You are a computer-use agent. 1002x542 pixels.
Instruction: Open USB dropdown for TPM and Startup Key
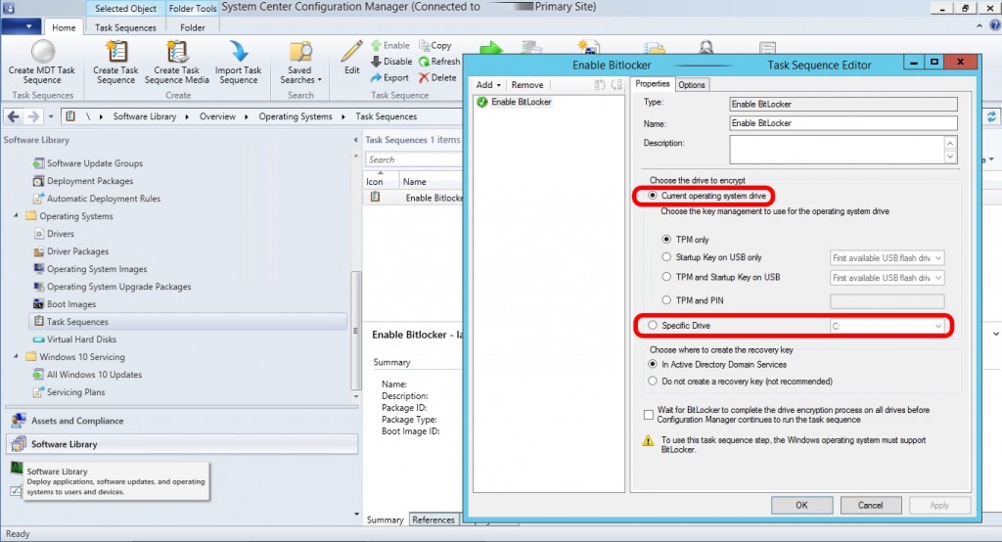[x=887, y=278]
